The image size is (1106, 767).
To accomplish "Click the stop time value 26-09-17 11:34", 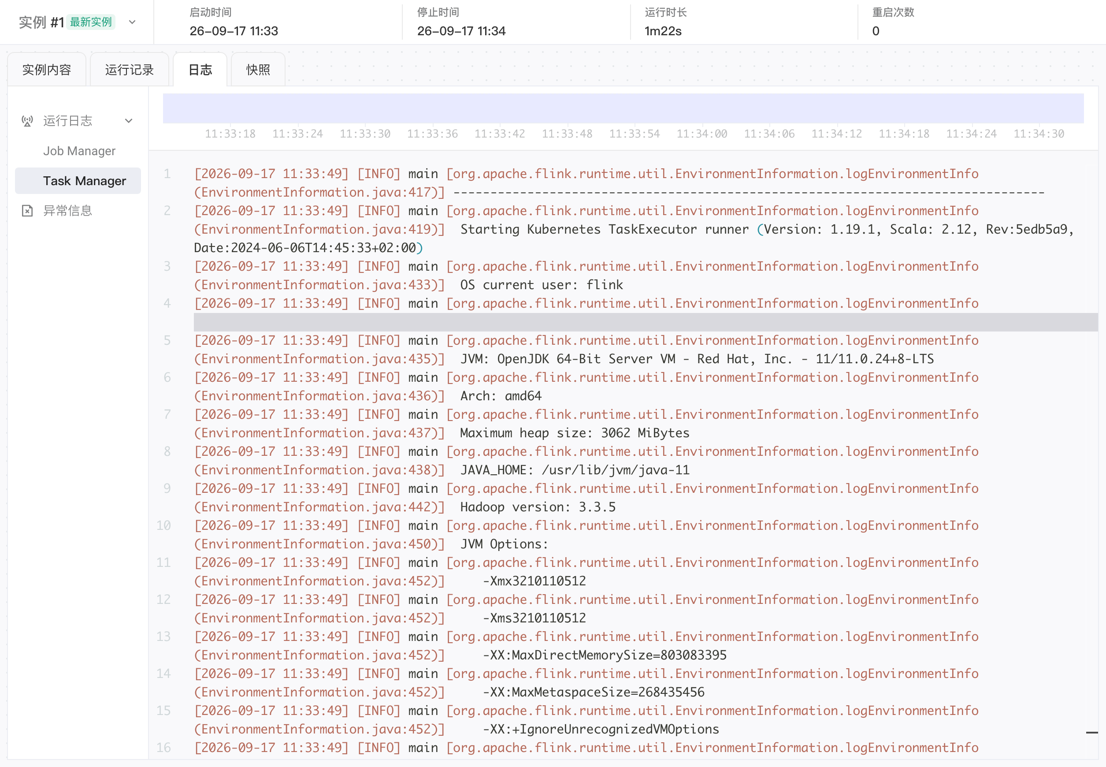I will point(461,31).
